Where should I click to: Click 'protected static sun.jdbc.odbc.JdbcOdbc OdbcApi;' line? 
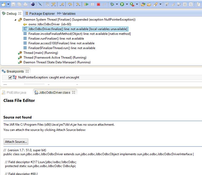coord(40,166)
